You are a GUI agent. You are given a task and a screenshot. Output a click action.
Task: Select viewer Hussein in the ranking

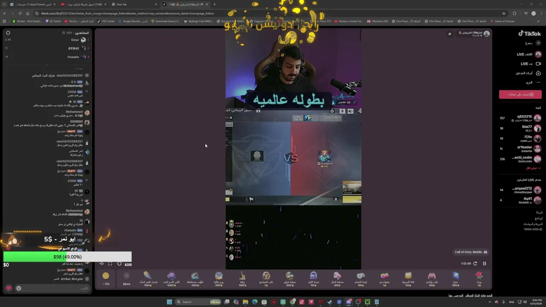tap(46, 57)
